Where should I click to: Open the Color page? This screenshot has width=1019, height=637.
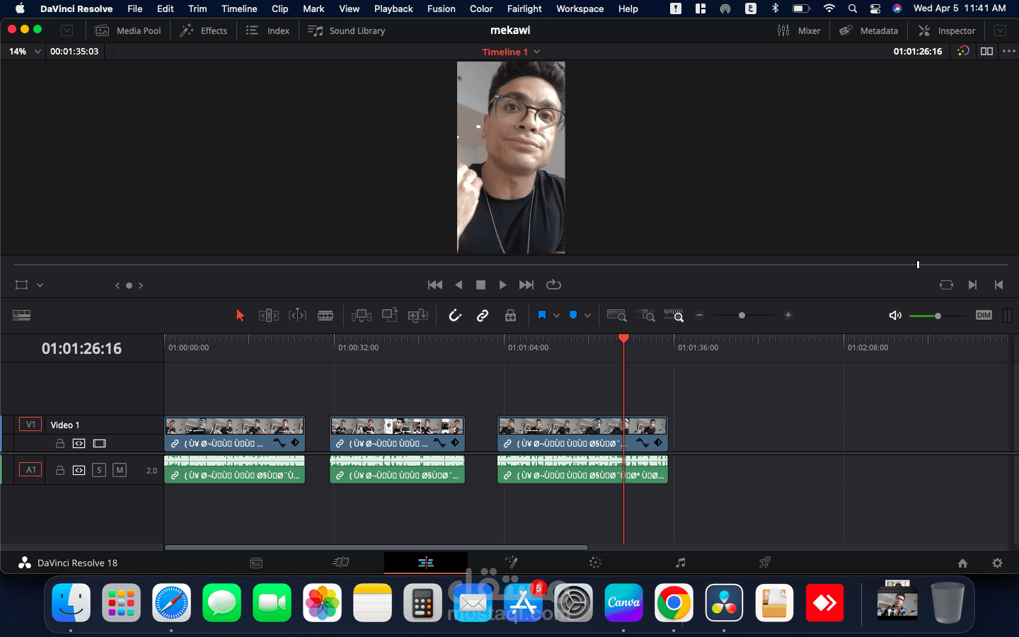(595, 562)
